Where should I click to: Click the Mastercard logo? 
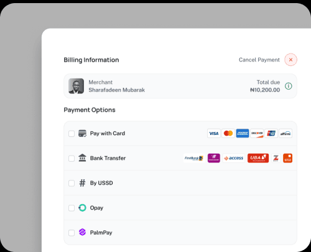coord(228,133)
